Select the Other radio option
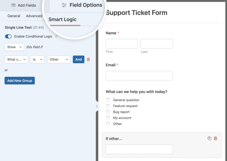This screenshot has width=227, height=161. coord(108,124)
